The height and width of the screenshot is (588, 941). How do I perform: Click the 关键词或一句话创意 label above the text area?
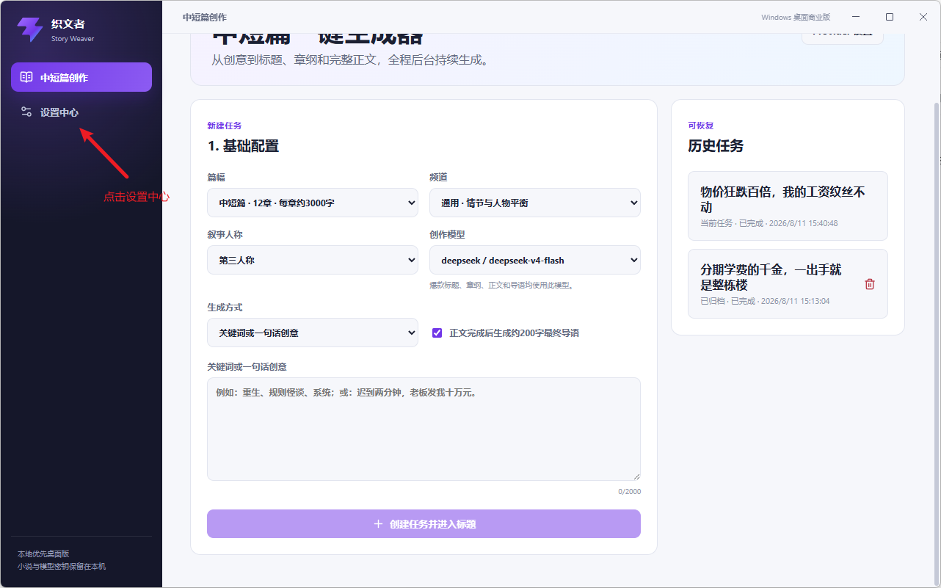(x=247, y=366)
